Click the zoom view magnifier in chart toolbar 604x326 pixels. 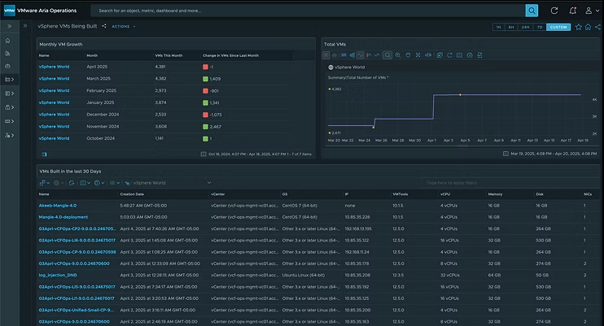pos(387,55)
